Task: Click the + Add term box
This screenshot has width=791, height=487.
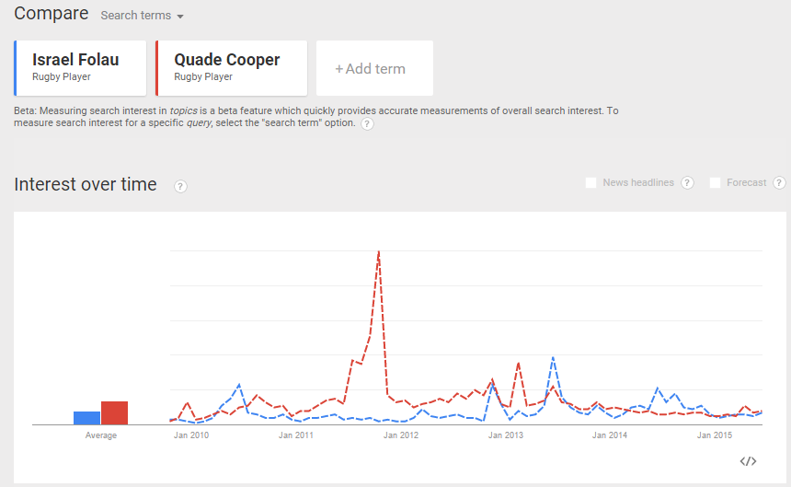Action: tap(374, 68)
